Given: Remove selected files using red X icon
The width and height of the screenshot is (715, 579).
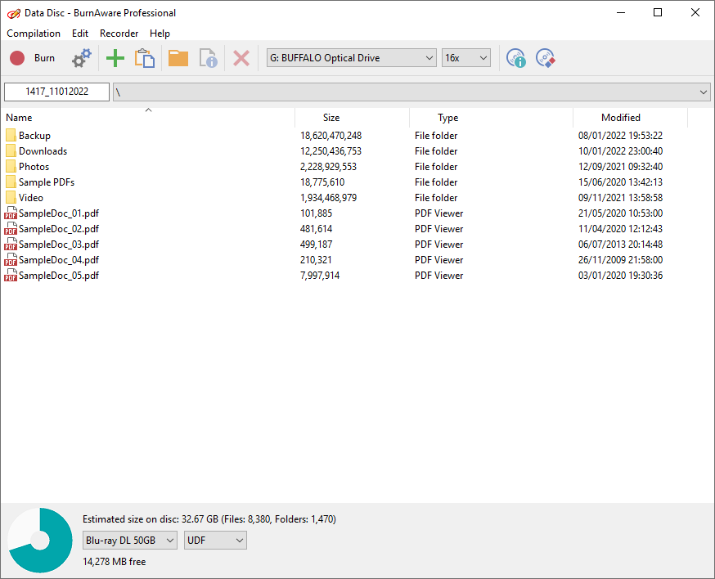Looking at the screenshot, I should 241,58.
